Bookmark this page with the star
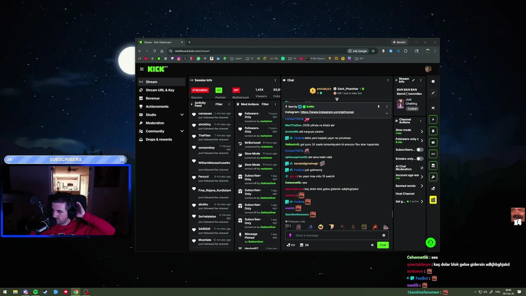This screenshot has width=526, height=296. 373,51
